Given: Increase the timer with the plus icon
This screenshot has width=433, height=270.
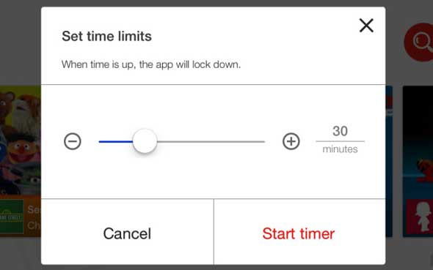Looking at the screenshot, I should [x=291, y=141].
